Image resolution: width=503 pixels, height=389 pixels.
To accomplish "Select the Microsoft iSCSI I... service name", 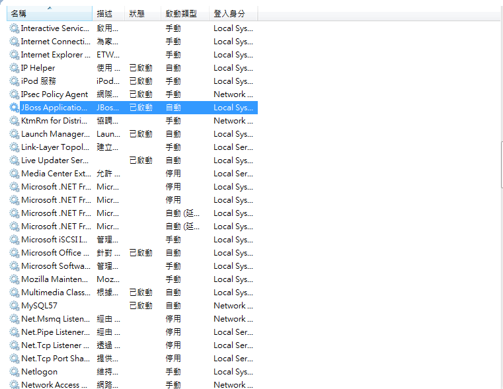I will click(x=54, y=240).
